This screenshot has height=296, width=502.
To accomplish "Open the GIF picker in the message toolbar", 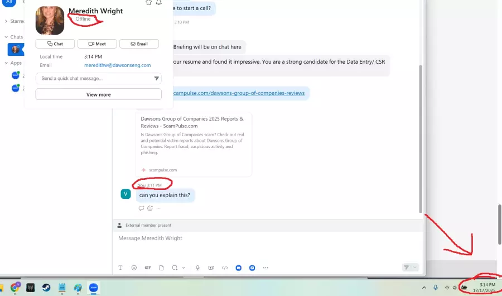I will click(x=148, y=268).
